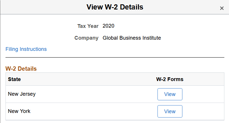Select the Global Business Institute company name
Image resolution: width=229 pixels, height=123 pixels.
[x=132, y=38]
